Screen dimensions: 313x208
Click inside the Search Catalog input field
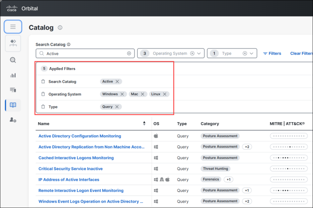click(85, 53)
